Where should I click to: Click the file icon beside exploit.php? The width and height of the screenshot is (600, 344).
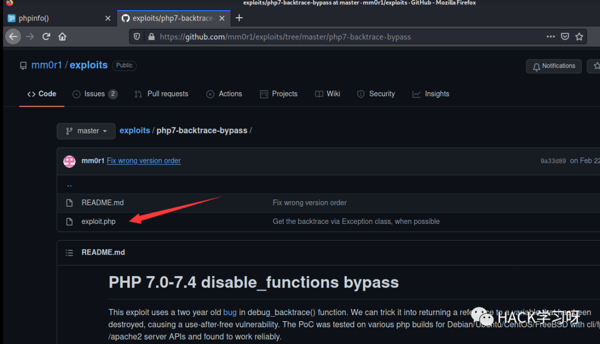tap(69, 222)
